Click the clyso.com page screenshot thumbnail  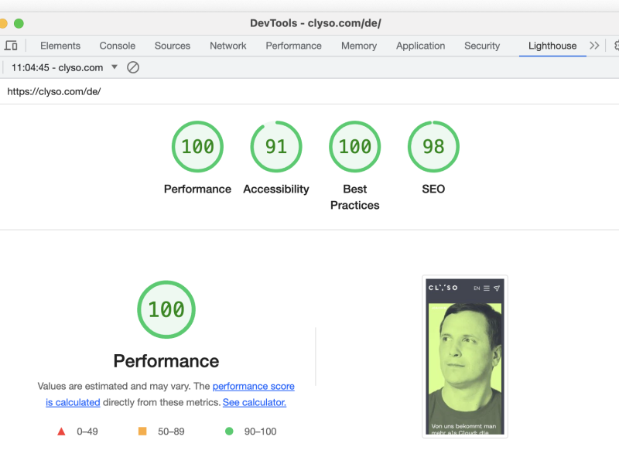point(464,356)
